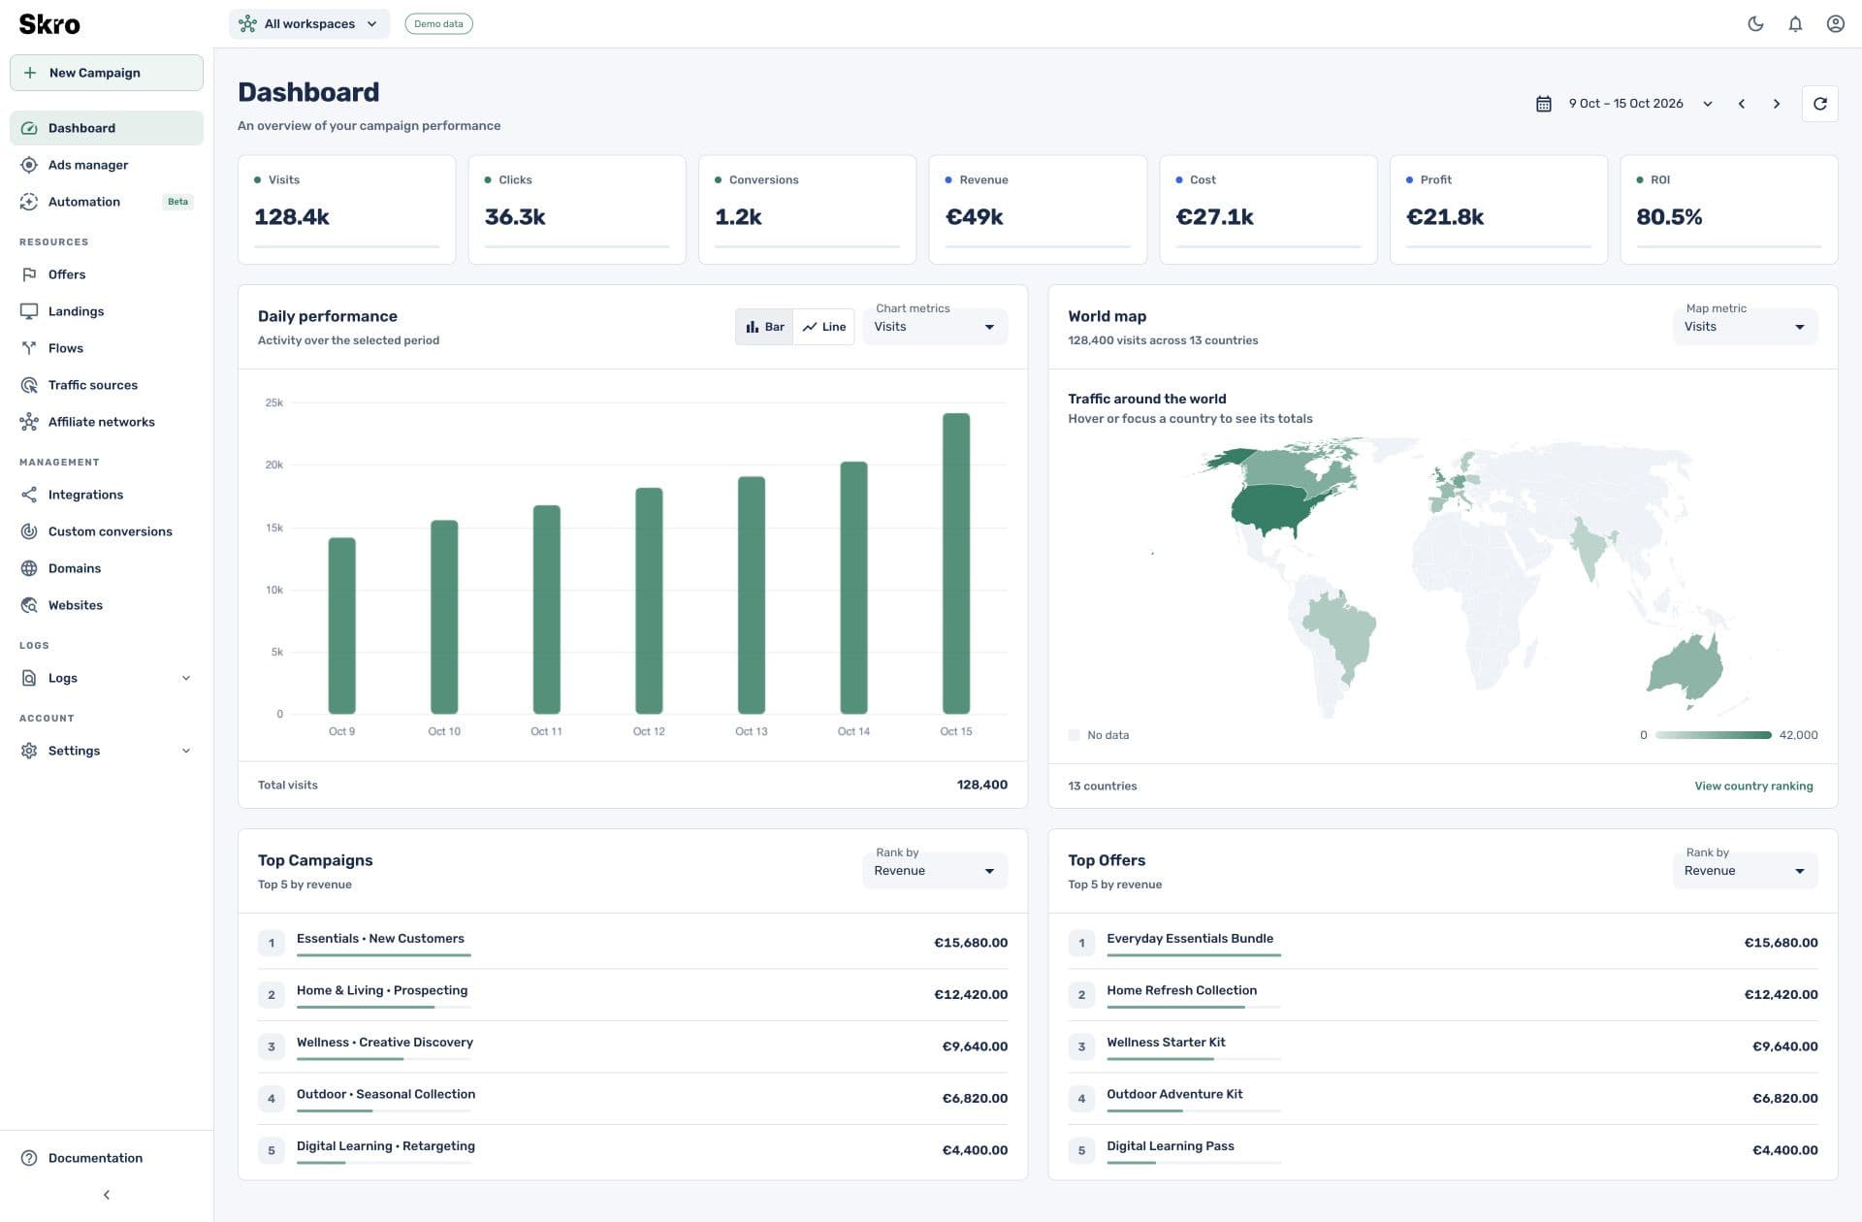Click the New Campaign button
Viewport: 1862px width, 1222px height.
tap(107, 73)
